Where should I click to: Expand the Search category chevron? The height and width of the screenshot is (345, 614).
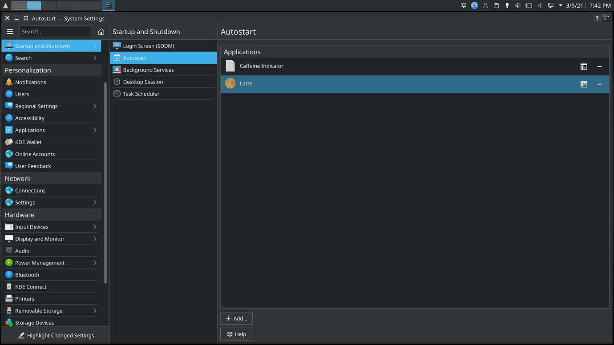point(95,58)
